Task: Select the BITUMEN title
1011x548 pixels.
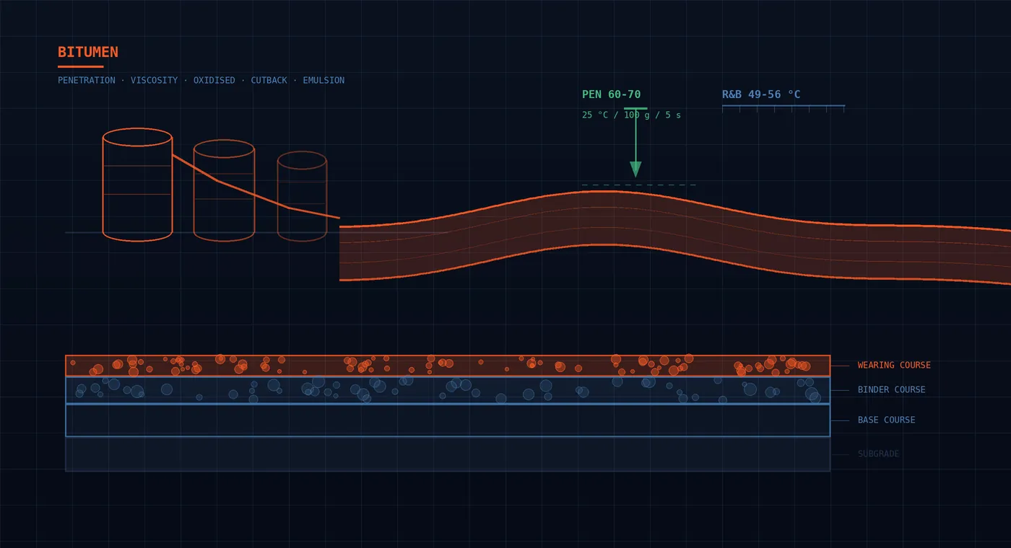Action: pyautogui.click(x=88, y=53)
